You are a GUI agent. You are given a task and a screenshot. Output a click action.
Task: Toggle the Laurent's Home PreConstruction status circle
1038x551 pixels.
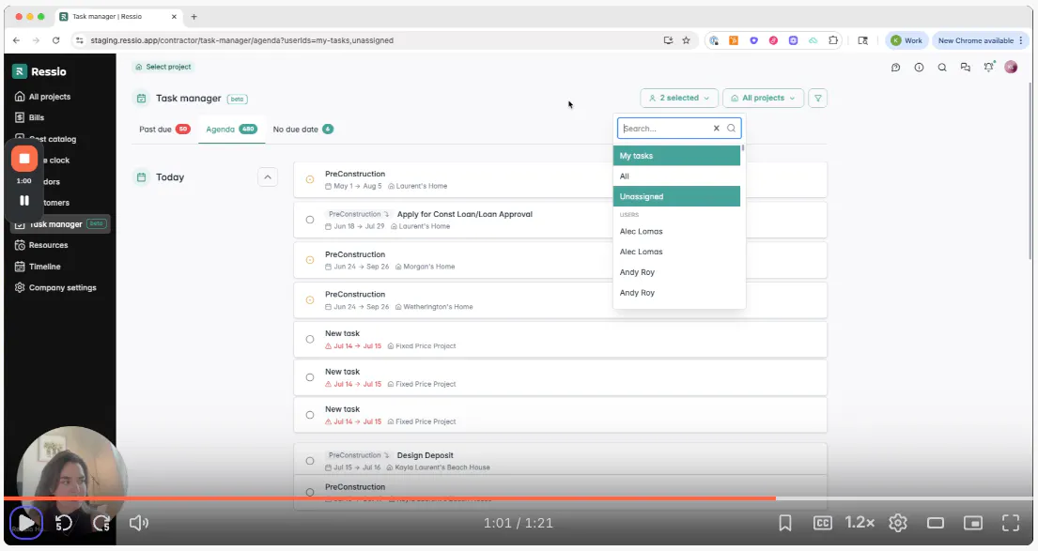pyautogui.click(x=310, y=179)
